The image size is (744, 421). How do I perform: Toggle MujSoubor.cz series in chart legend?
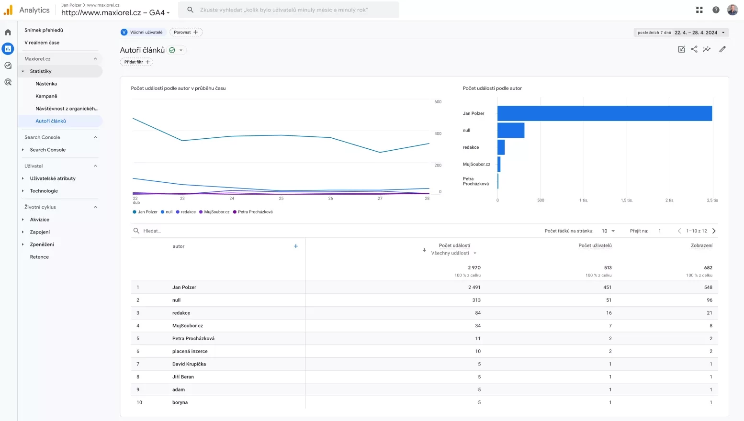click(x=214, y=212)
